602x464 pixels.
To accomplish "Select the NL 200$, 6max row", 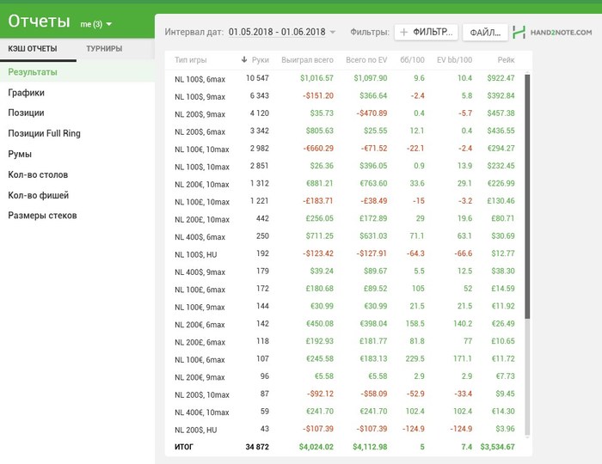I will 344,131.
